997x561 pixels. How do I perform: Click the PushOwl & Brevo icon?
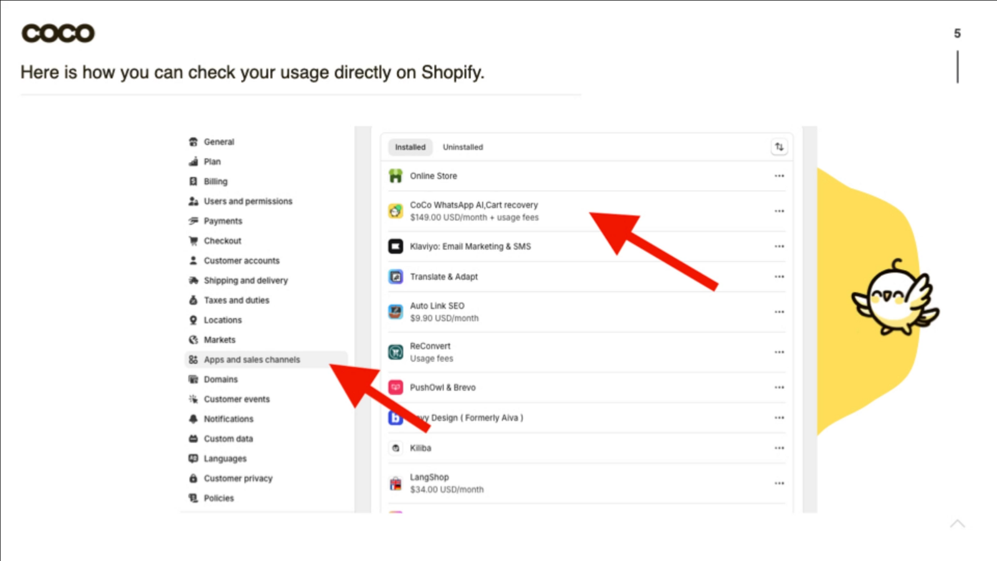tap(396, 388)
